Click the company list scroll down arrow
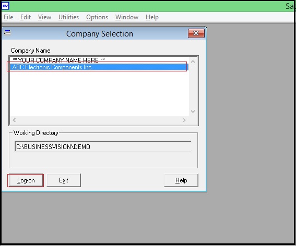This screenshot has height=246, width=296. (x=193, y=112)
